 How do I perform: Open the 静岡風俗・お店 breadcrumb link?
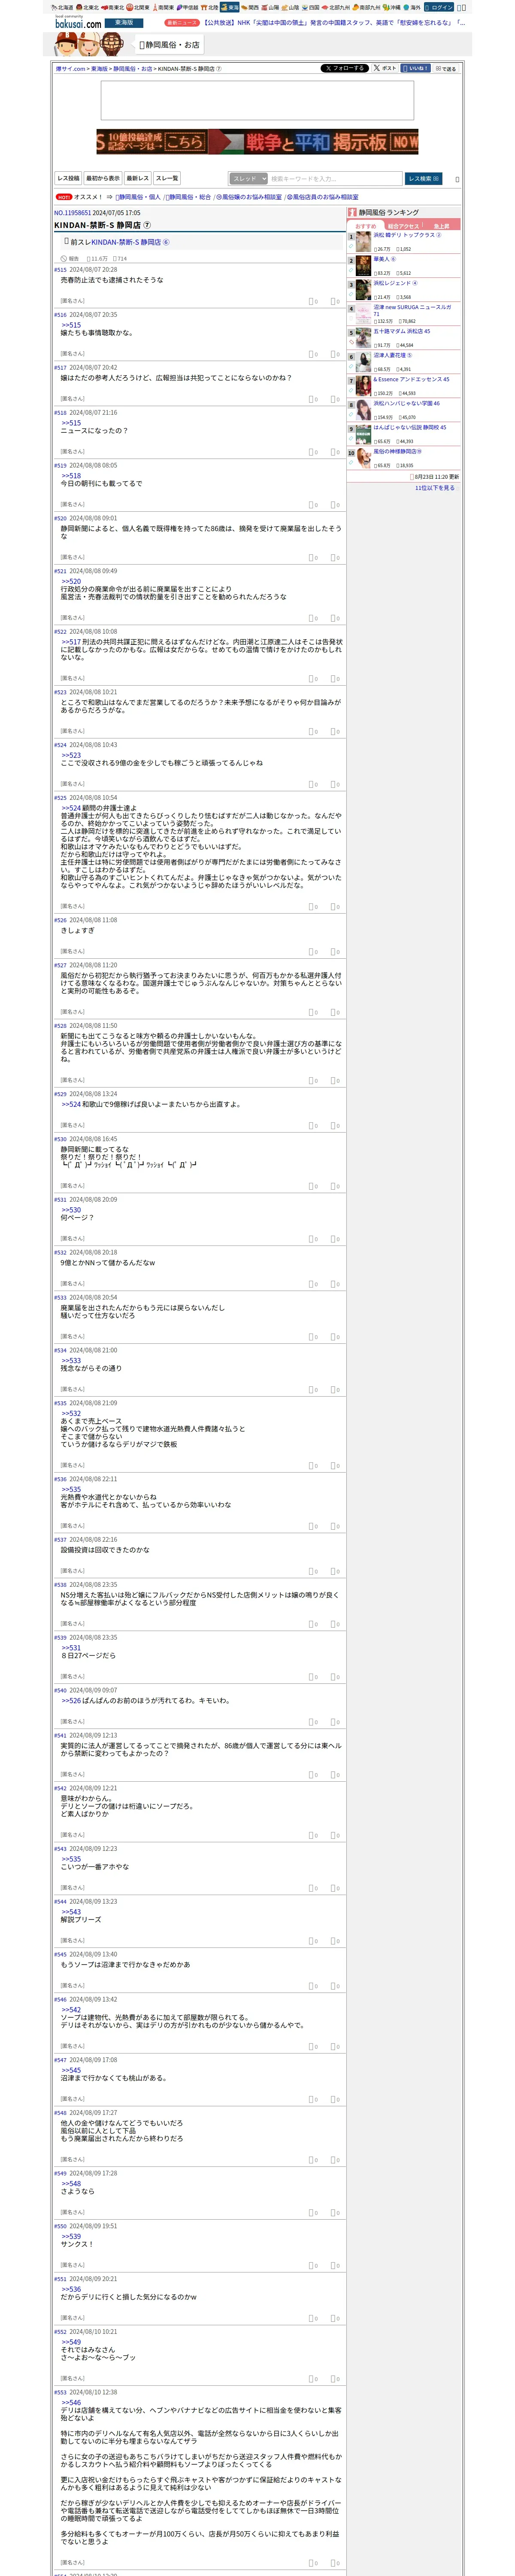pyautogui.click(x=133, y=69)
